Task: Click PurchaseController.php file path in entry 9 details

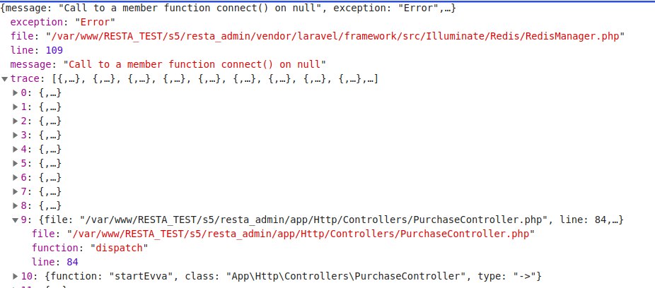Action: tap(300, 234)
